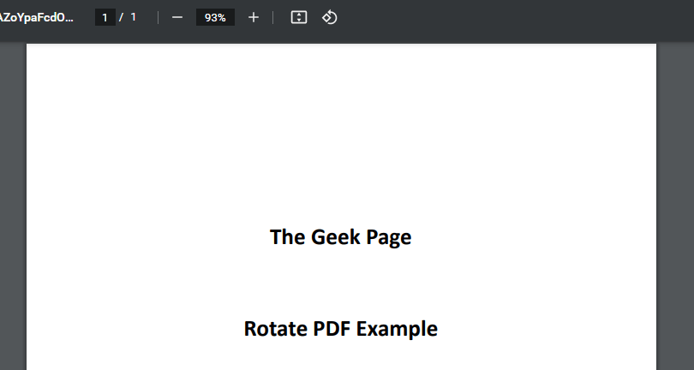
Task: Edit the 93% zoom level field
Action: click(215, 17)
